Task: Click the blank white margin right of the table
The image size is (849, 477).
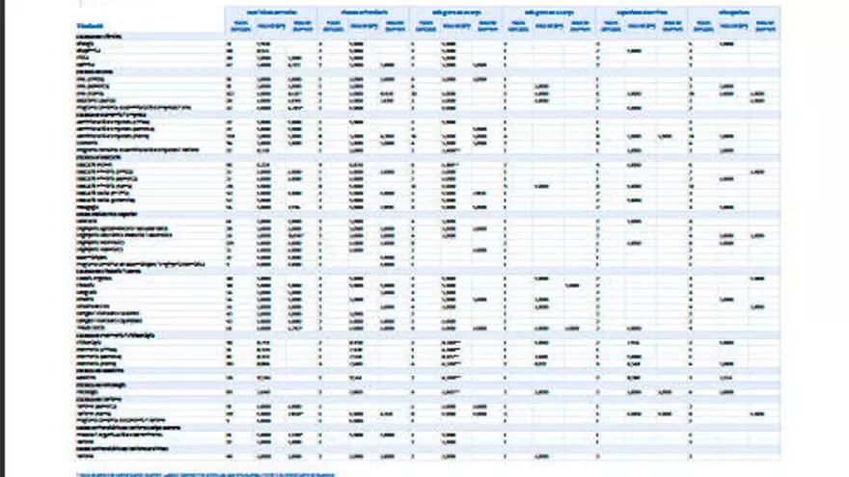Action: tap(815, 241)
